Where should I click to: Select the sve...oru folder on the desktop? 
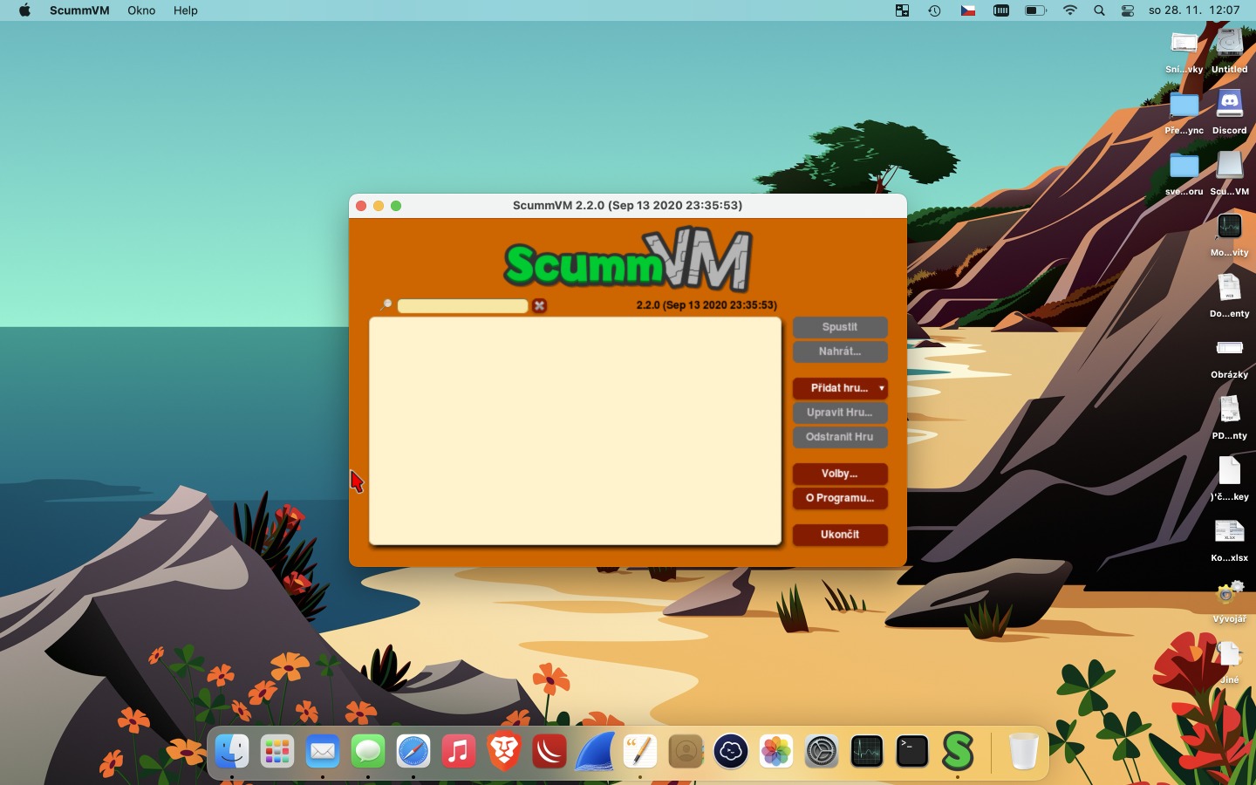[x=1184, y=173]
